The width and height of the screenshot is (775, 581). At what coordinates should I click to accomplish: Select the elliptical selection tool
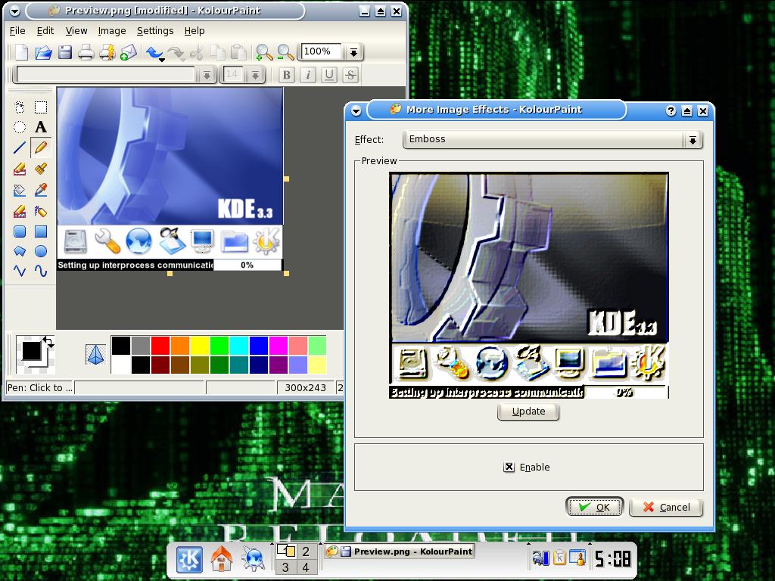19,127
